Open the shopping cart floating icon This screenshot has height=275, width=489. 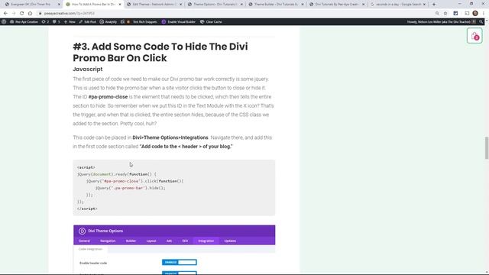[x=474, y=36]
